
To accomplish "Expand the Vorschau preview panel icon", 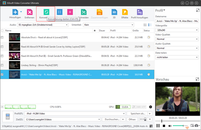I will 197,79.
